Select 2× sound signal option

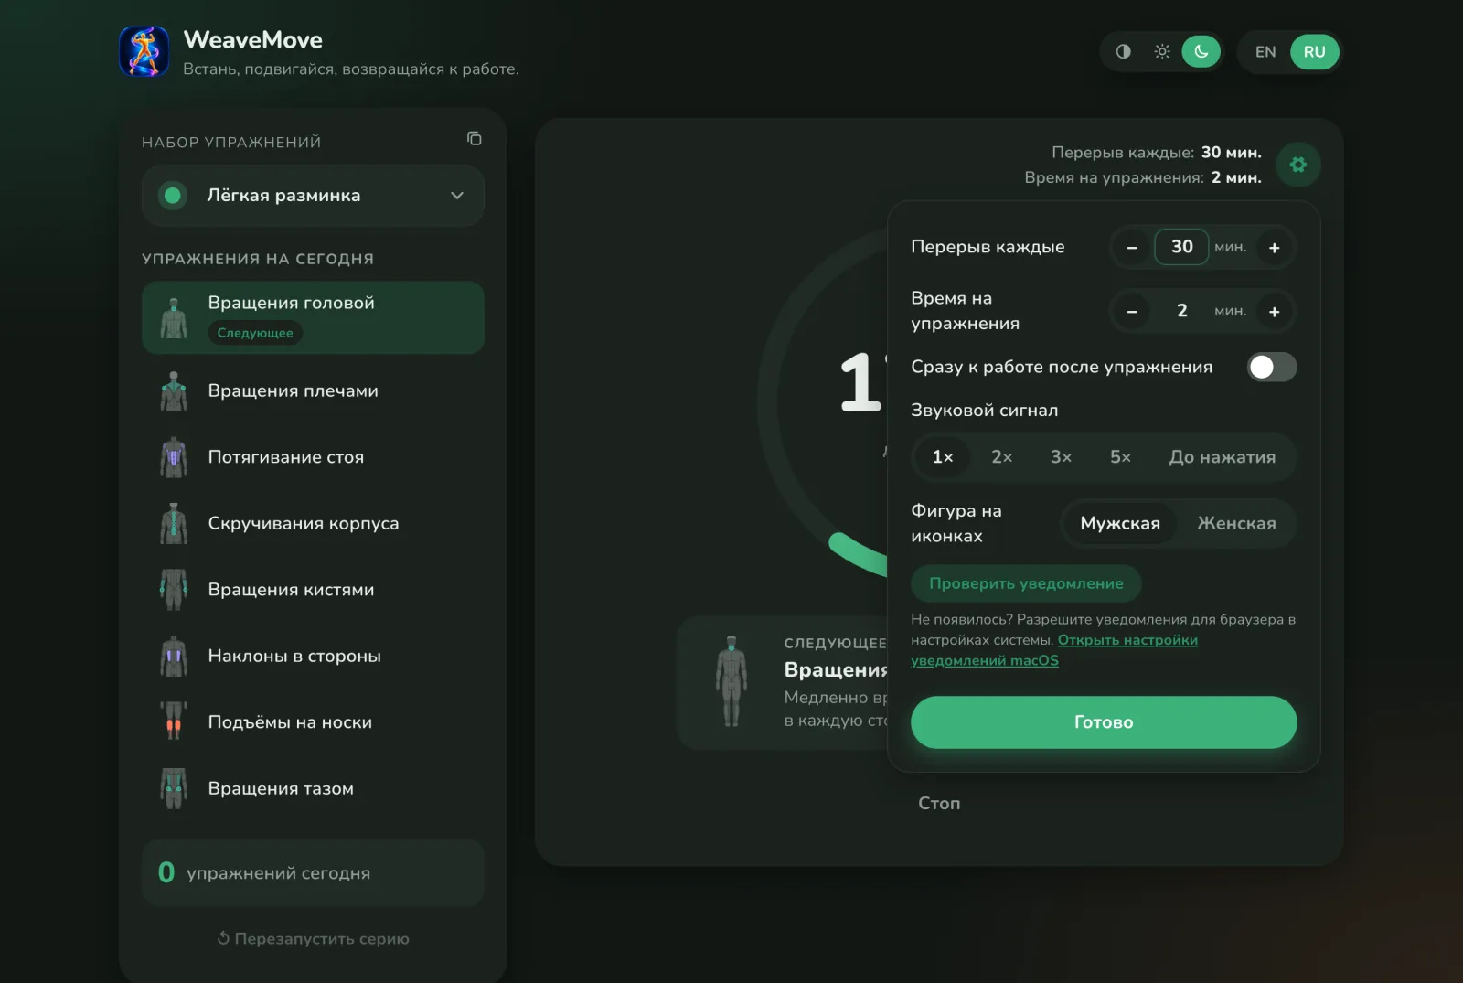1002,457
